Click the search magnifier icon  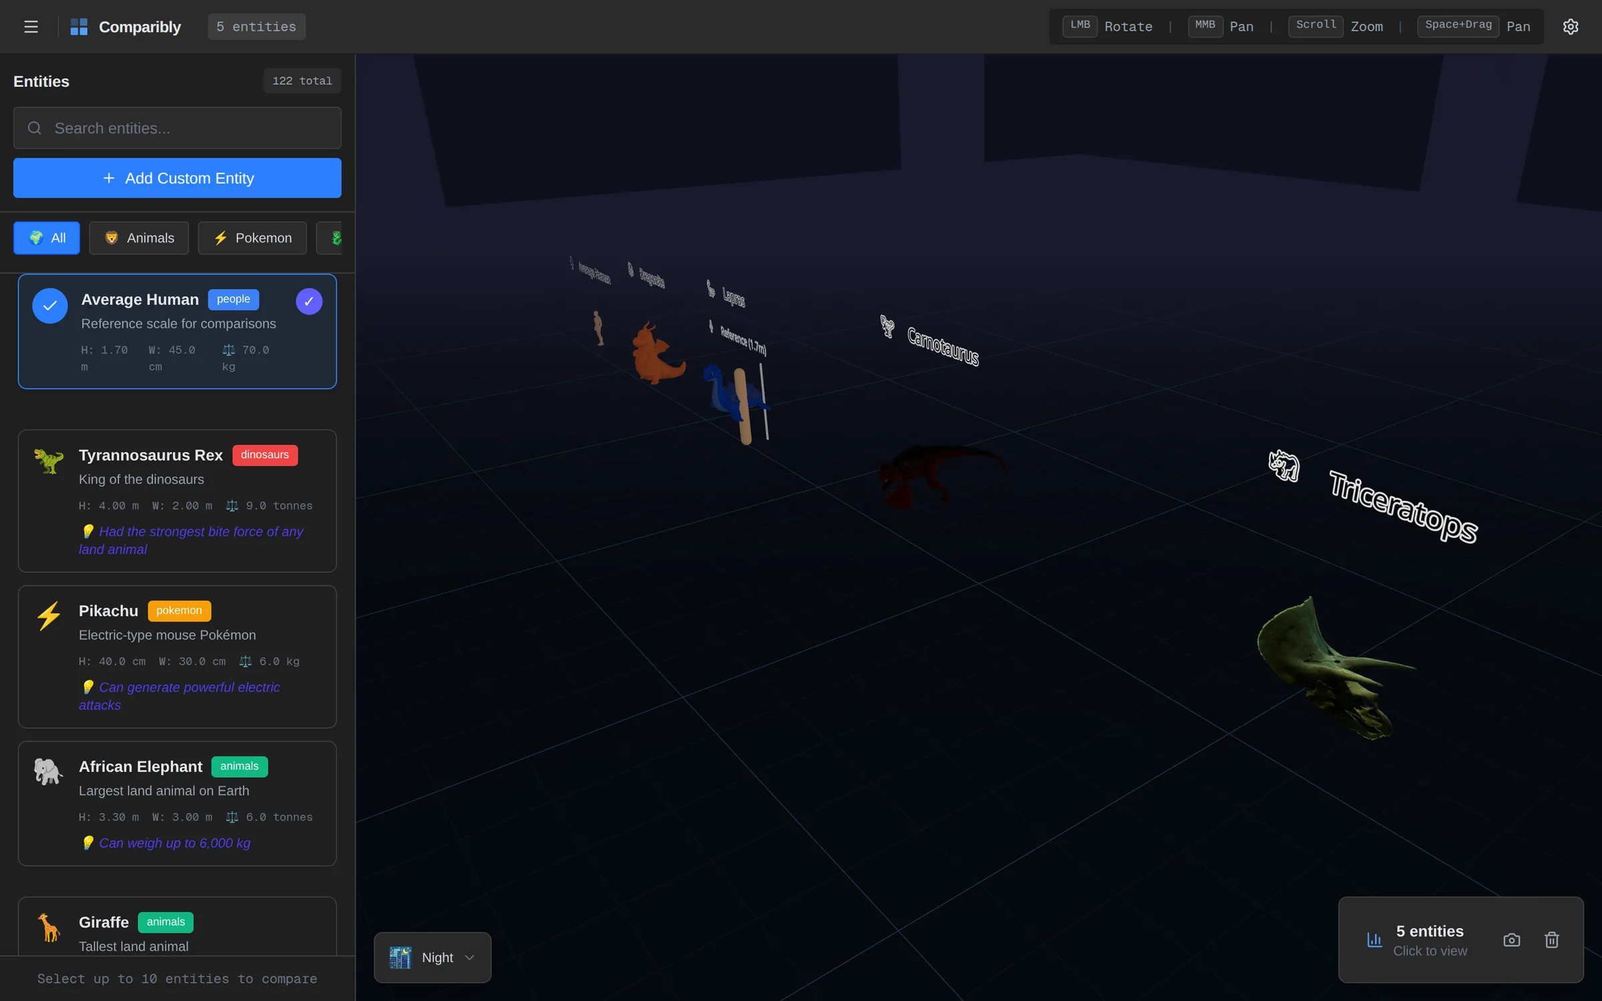coord(35,127)
